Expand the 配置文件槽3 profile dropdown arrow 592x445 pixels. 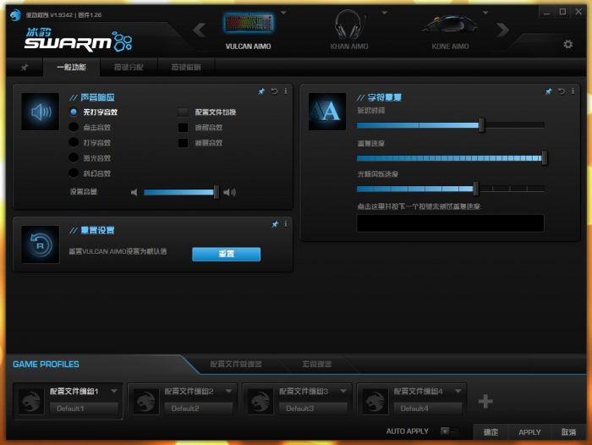point(343,391)
